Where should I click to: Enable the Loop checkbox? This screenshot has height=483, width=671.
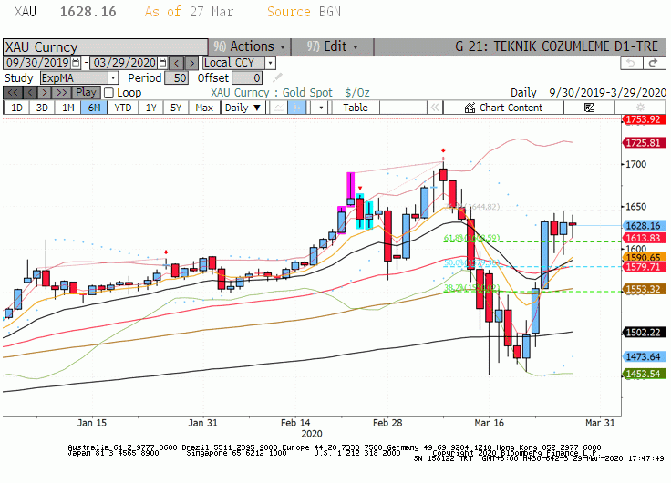click(x=109, y=93)
